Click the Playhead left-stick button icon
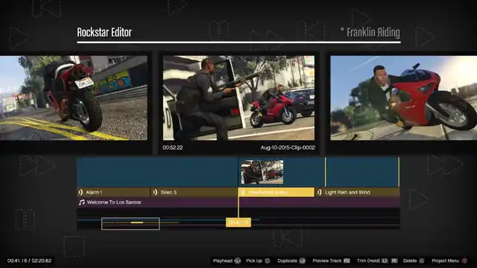Screen dimensions: 477x268 [x=237, y=261]
